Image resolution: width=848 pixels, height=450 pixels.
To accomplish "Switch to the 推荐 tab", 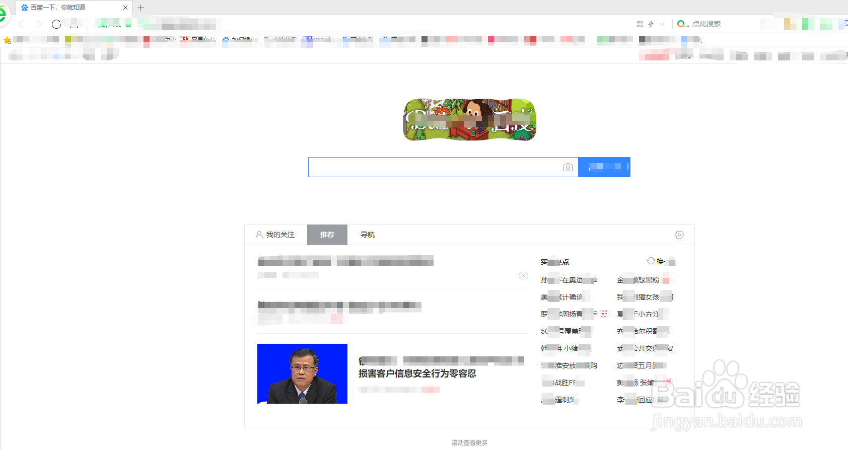I will tap(327, 235).
